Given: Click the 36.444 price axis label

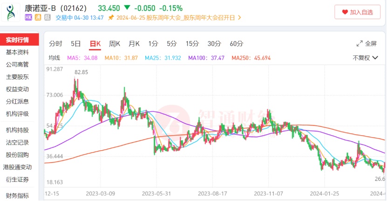Looking at the screenshot, I should (54, 156).
